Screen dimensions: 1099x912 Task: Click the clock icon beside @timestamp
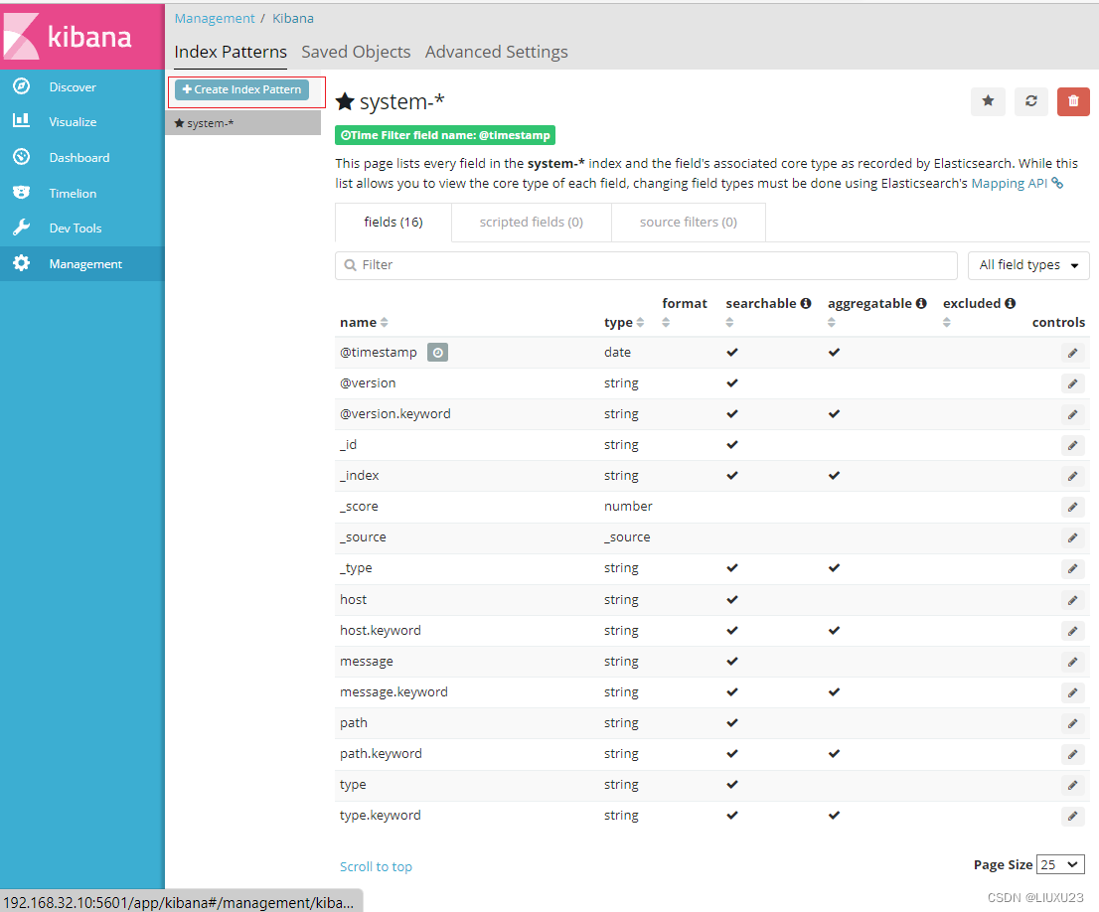pos(437,353)
